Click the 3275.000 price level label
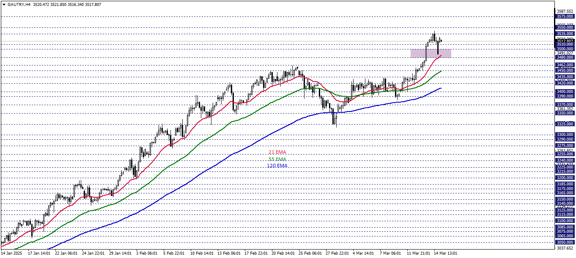The image size is (576, 258). coord(565,146)
